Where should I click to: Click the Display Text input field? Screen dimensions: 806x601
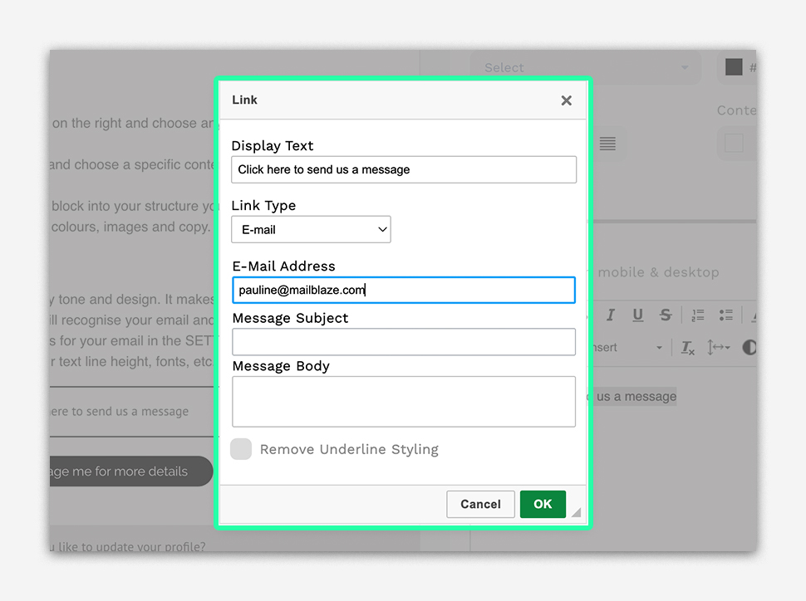(403, 169)
